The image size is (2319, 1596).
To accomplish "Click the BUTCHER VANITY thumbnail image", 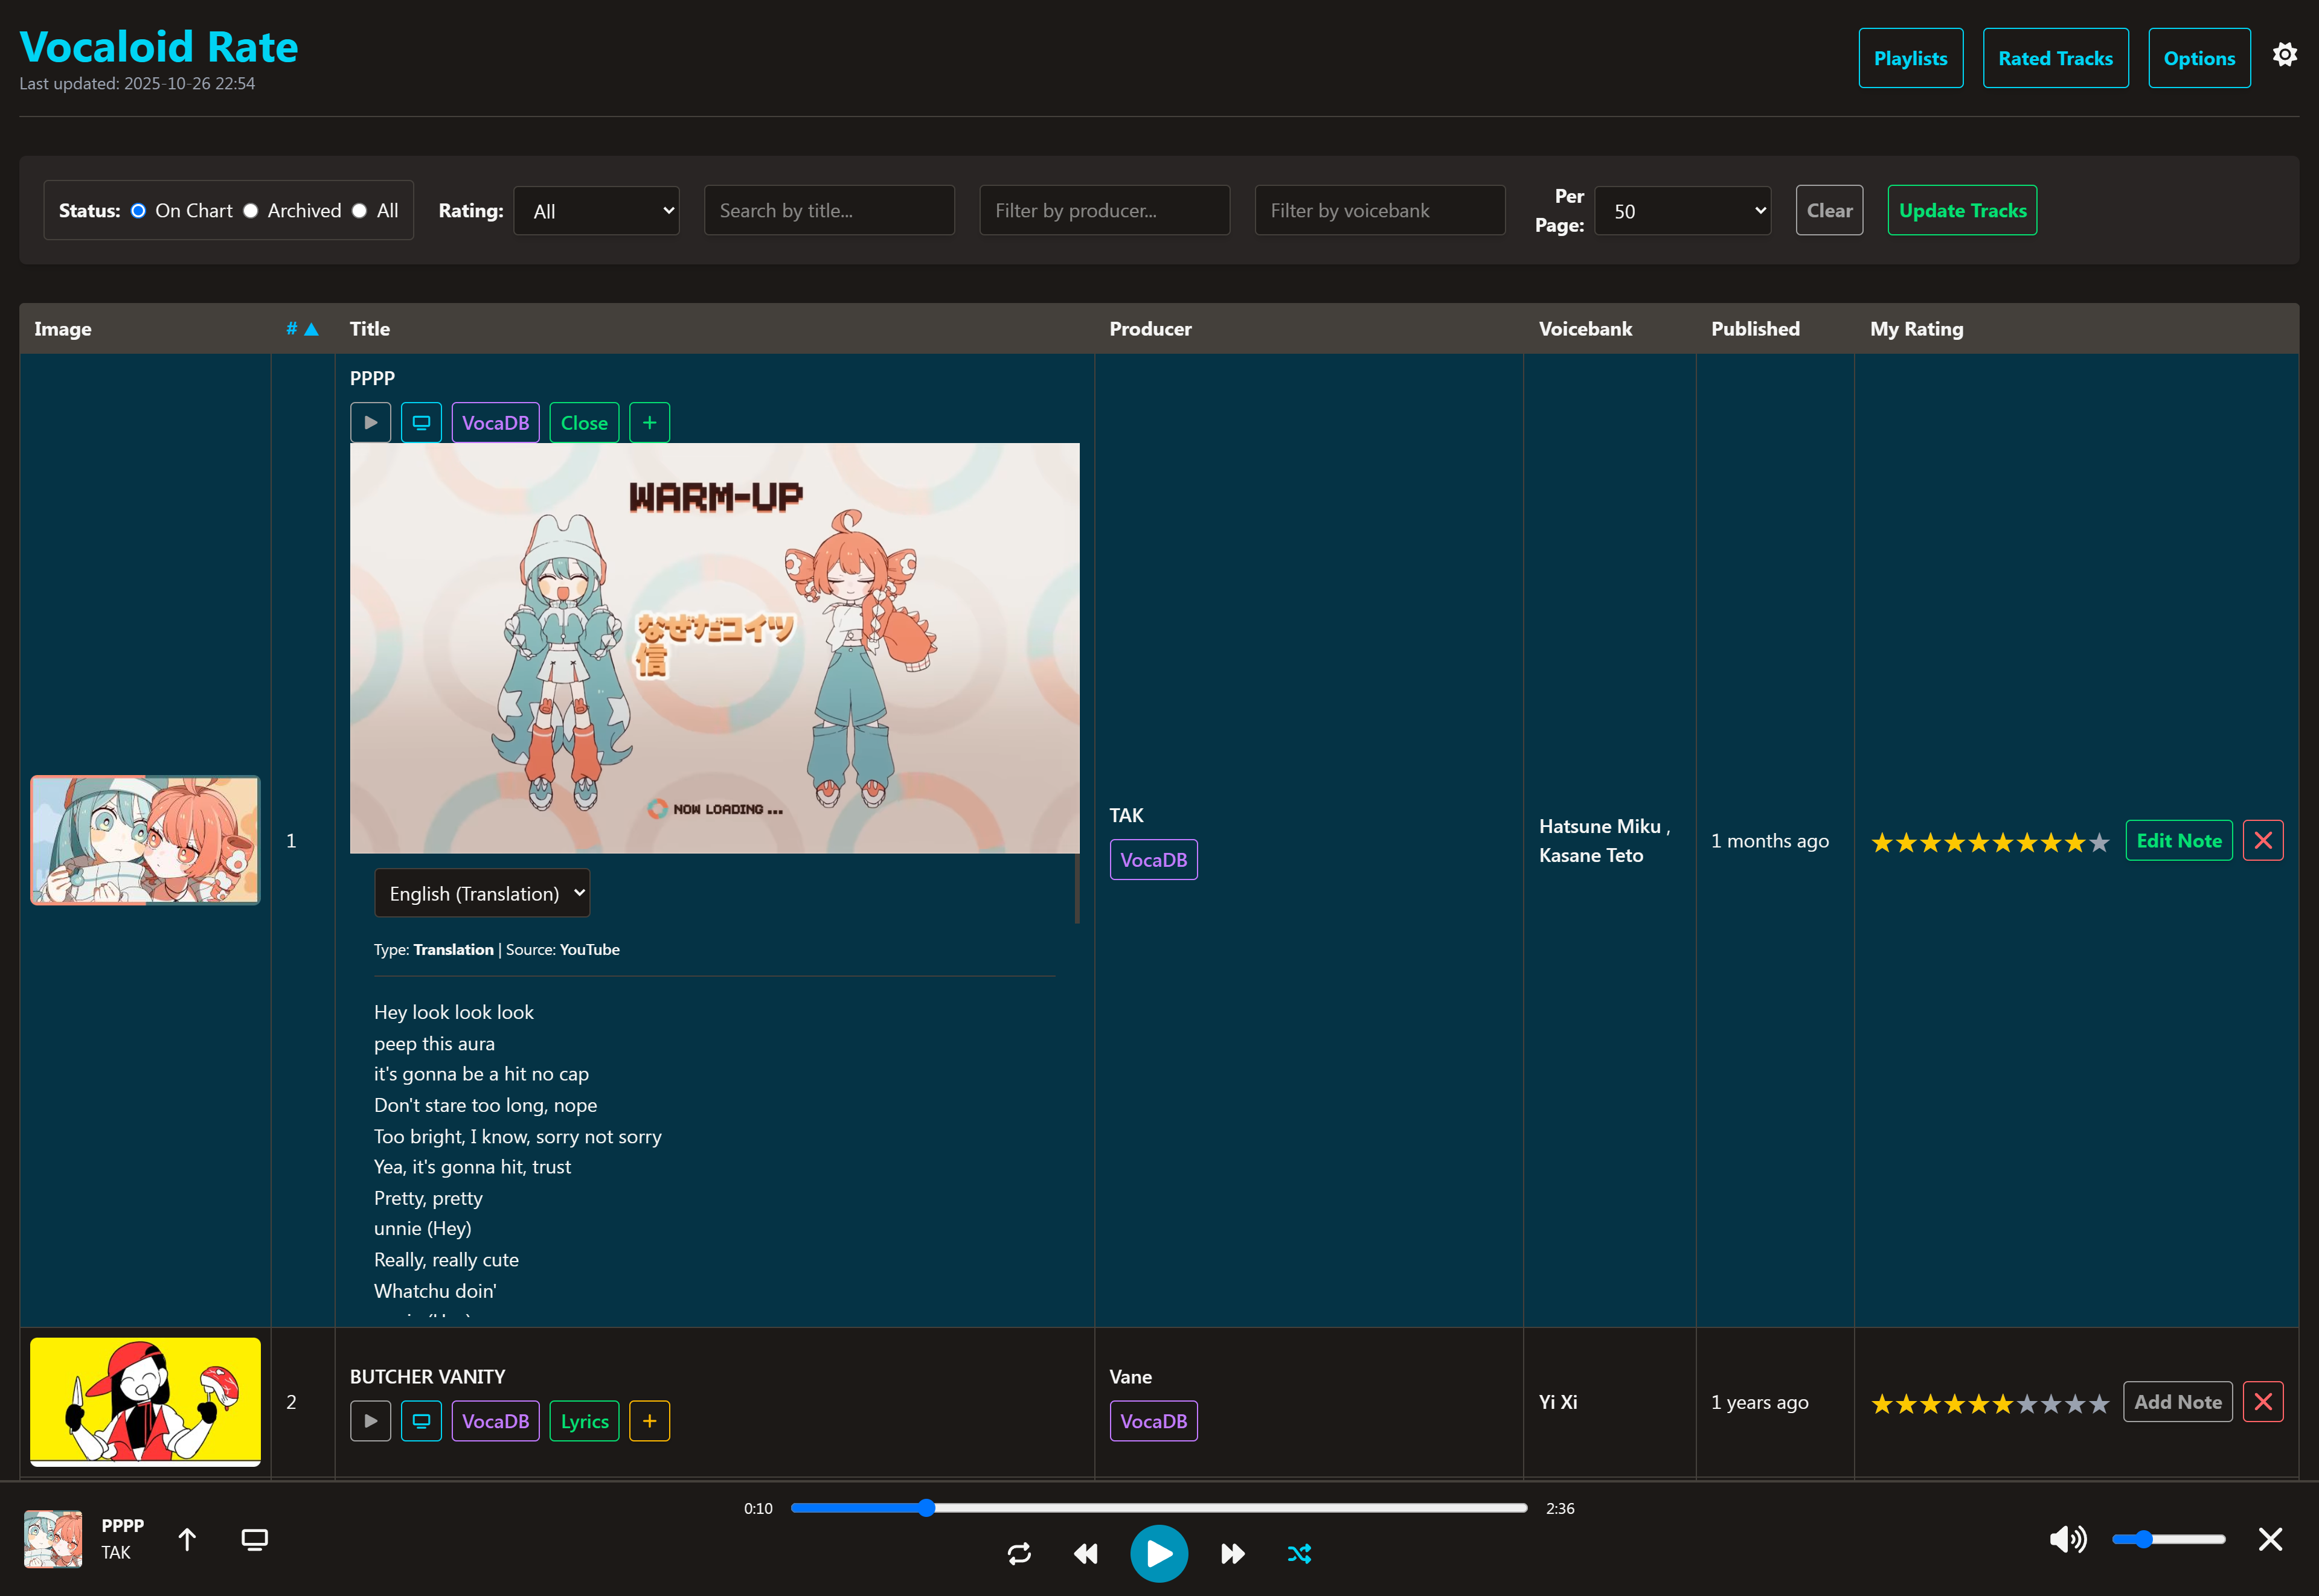I will click(x=145, y=1402).
